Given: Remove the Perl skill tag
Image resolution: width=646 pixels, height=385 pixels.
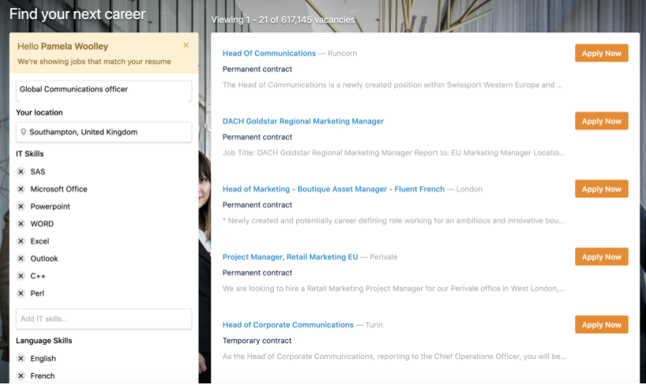Looking at the screenshot, I should click(x=21, y=293).
